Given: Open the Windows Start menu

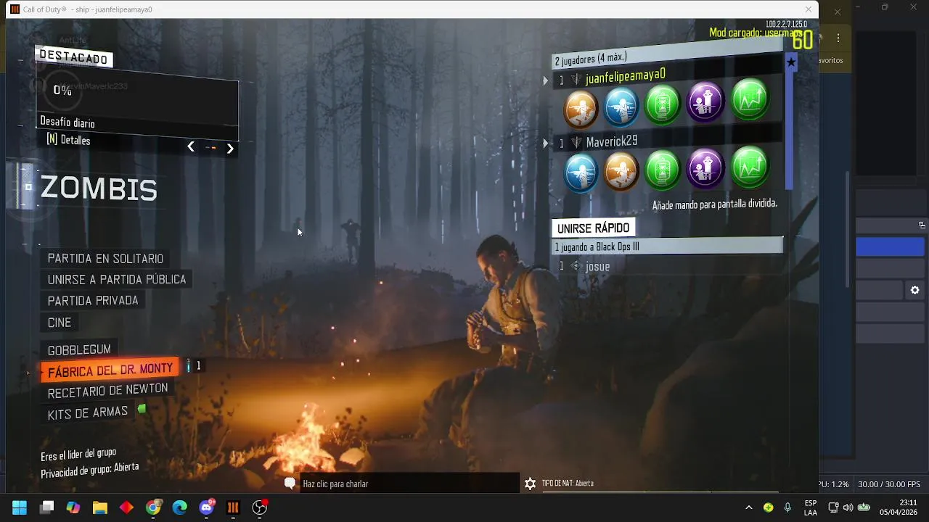Looking at the screenshot, I should 20,507.
